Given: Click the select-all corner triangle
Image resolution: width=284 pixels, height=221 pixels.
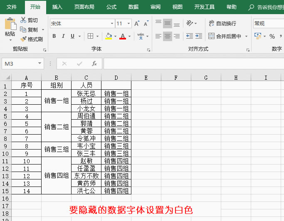Looking at the screenshot, I should coord(7,77).
